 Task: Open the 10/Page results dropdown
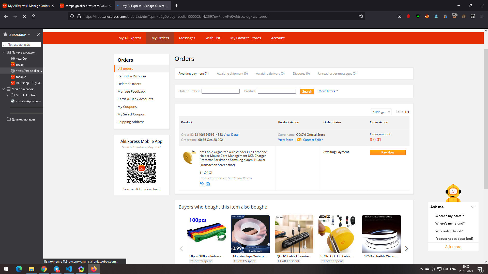pos(381,112)
